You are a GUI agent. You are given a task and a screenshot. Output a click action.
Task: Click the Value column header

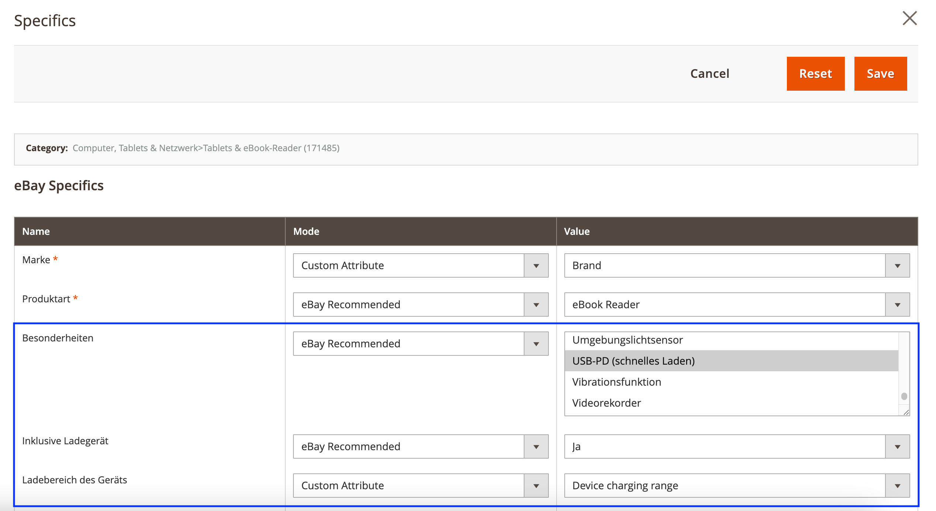[577, 231]
